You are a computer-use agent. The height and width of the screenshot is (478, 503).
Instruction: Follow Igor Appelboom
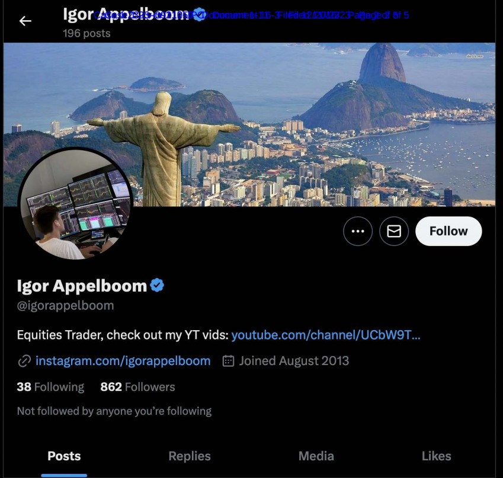448,231
